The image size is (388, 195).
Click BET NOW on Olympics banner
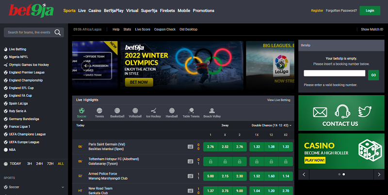(139, 82)
